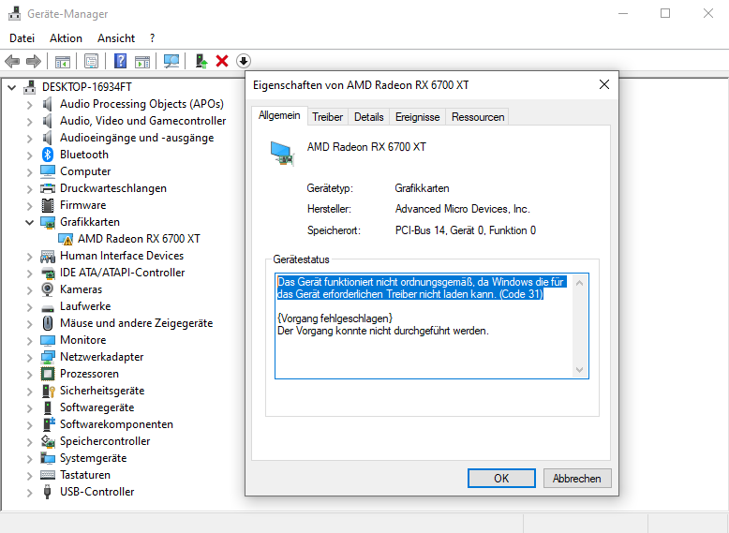The width and height of the screenshot is (729, 533).
Task: Expand IDE ATA/ATAPI-Controller category
Action: coord(30,273)
